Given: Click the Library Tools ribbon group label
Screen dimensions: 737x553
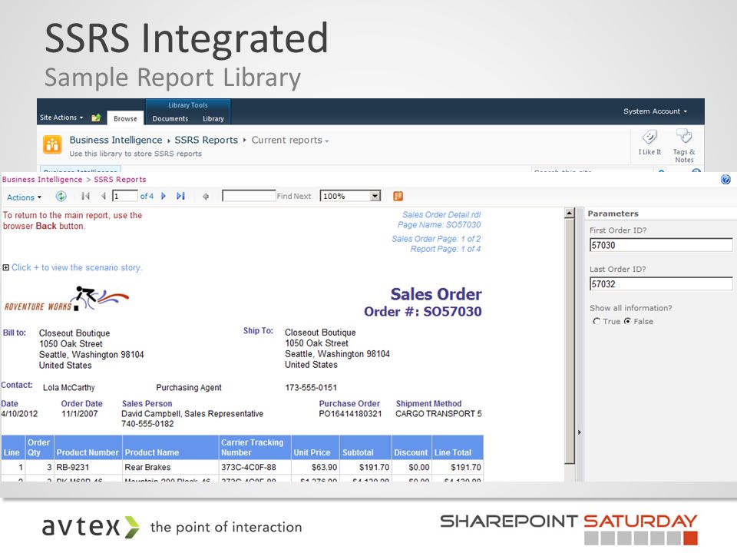Looking at the screenshot, I should [188, 105].
